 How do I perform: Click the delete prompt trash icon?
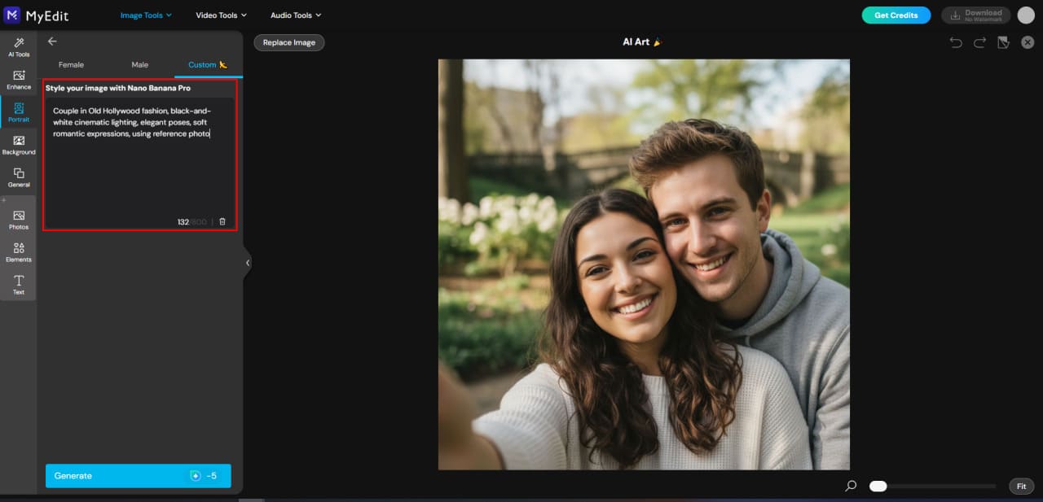222,220
